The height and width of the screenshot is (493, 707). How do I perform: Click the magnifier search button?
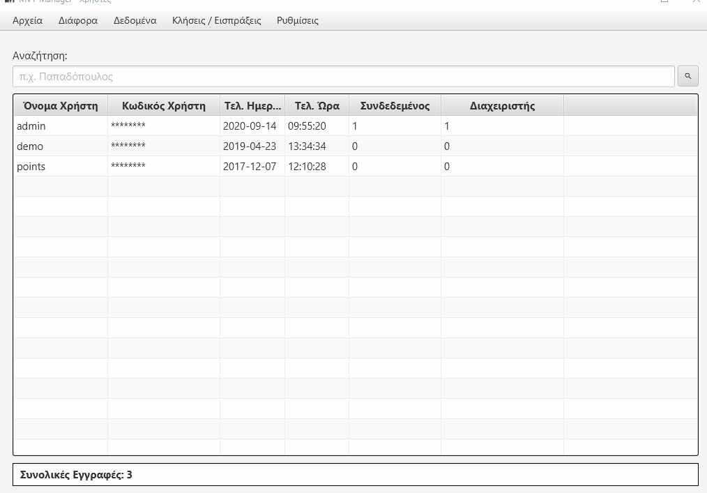(687, 76)
